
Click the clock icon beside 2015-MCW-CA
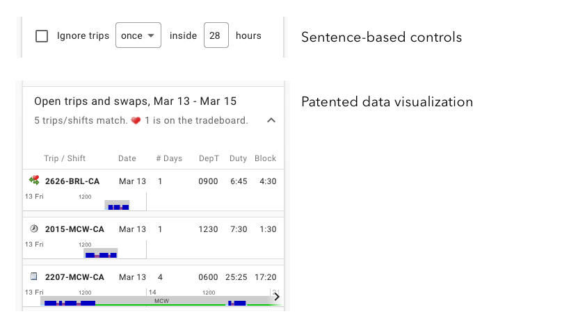pyautogui.click(x=34, y=229)
